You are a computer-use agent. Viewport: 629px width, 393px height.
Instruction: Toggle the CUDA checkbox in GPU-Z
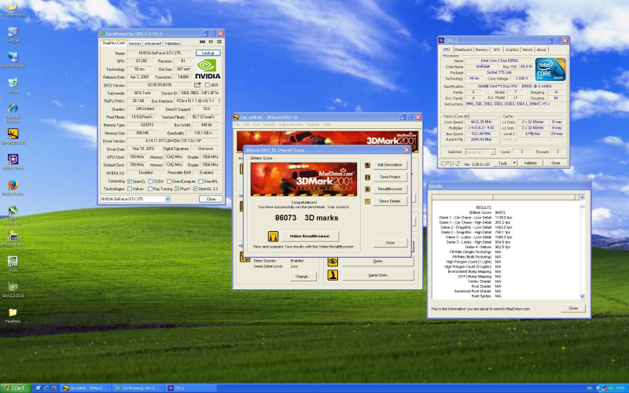point(150,182)
